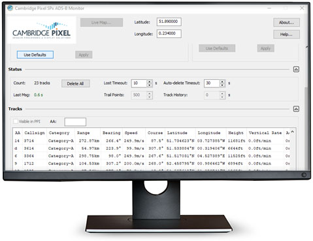
Task: Click the monitor's power button
Action: click(x=304, y=175)
